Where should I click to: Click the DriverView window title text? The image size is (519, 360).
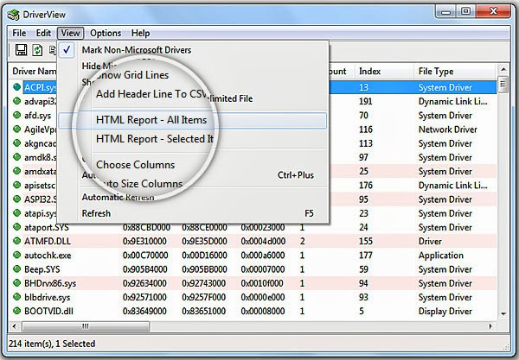point(44,15)
